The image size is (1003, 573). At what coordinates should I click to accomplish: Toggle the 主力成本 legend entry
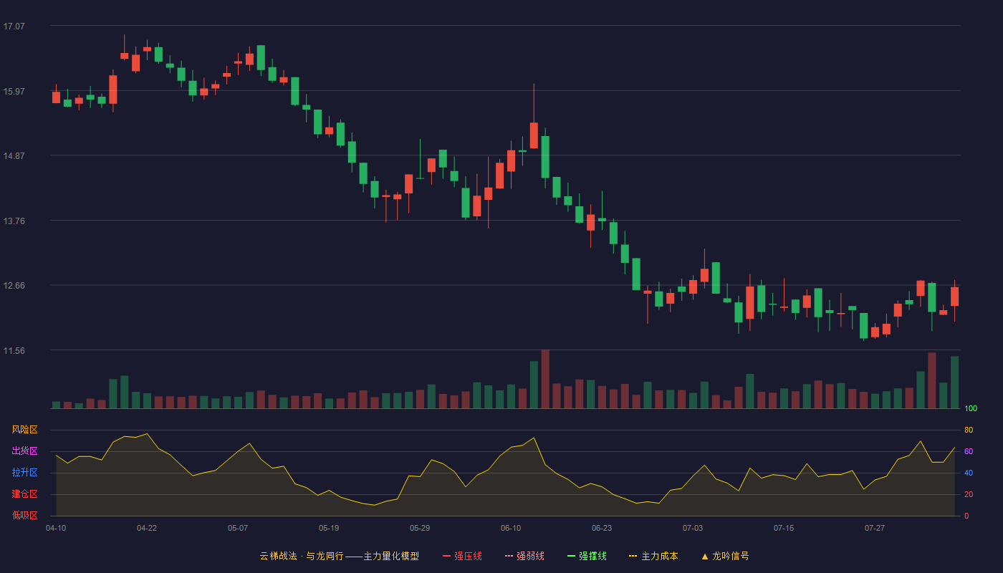[653, 556]
